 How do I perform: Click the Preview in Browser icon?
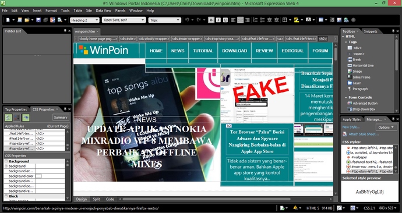(x=60, y=20)
